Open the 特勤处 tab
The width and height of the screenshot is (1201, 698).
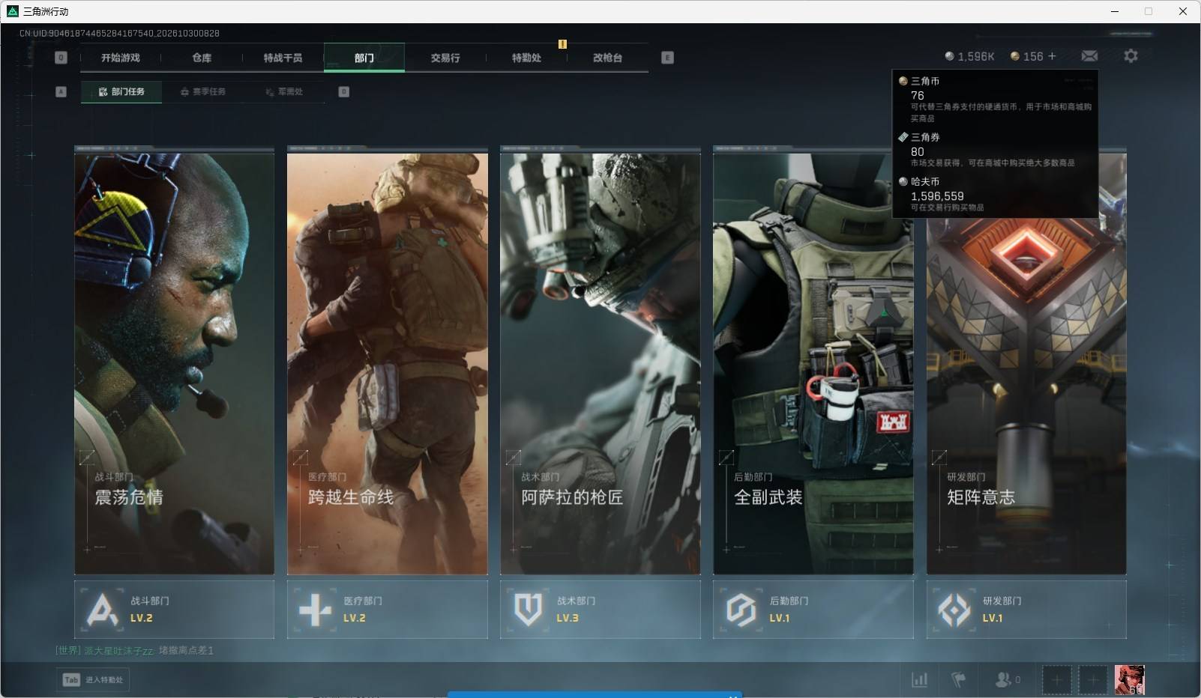(526, 58)
